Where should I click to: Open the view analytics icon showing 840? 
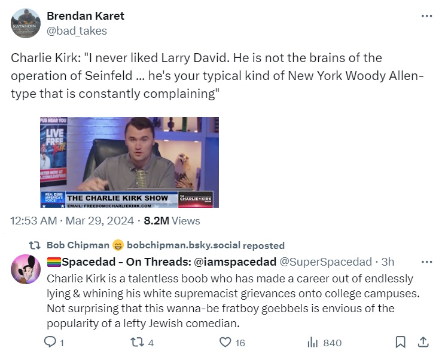(x=312, y=342)
